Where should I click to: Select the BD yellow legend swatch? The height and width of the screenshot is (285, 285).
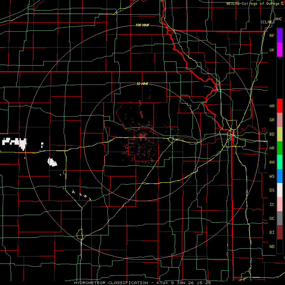(280, 134)
